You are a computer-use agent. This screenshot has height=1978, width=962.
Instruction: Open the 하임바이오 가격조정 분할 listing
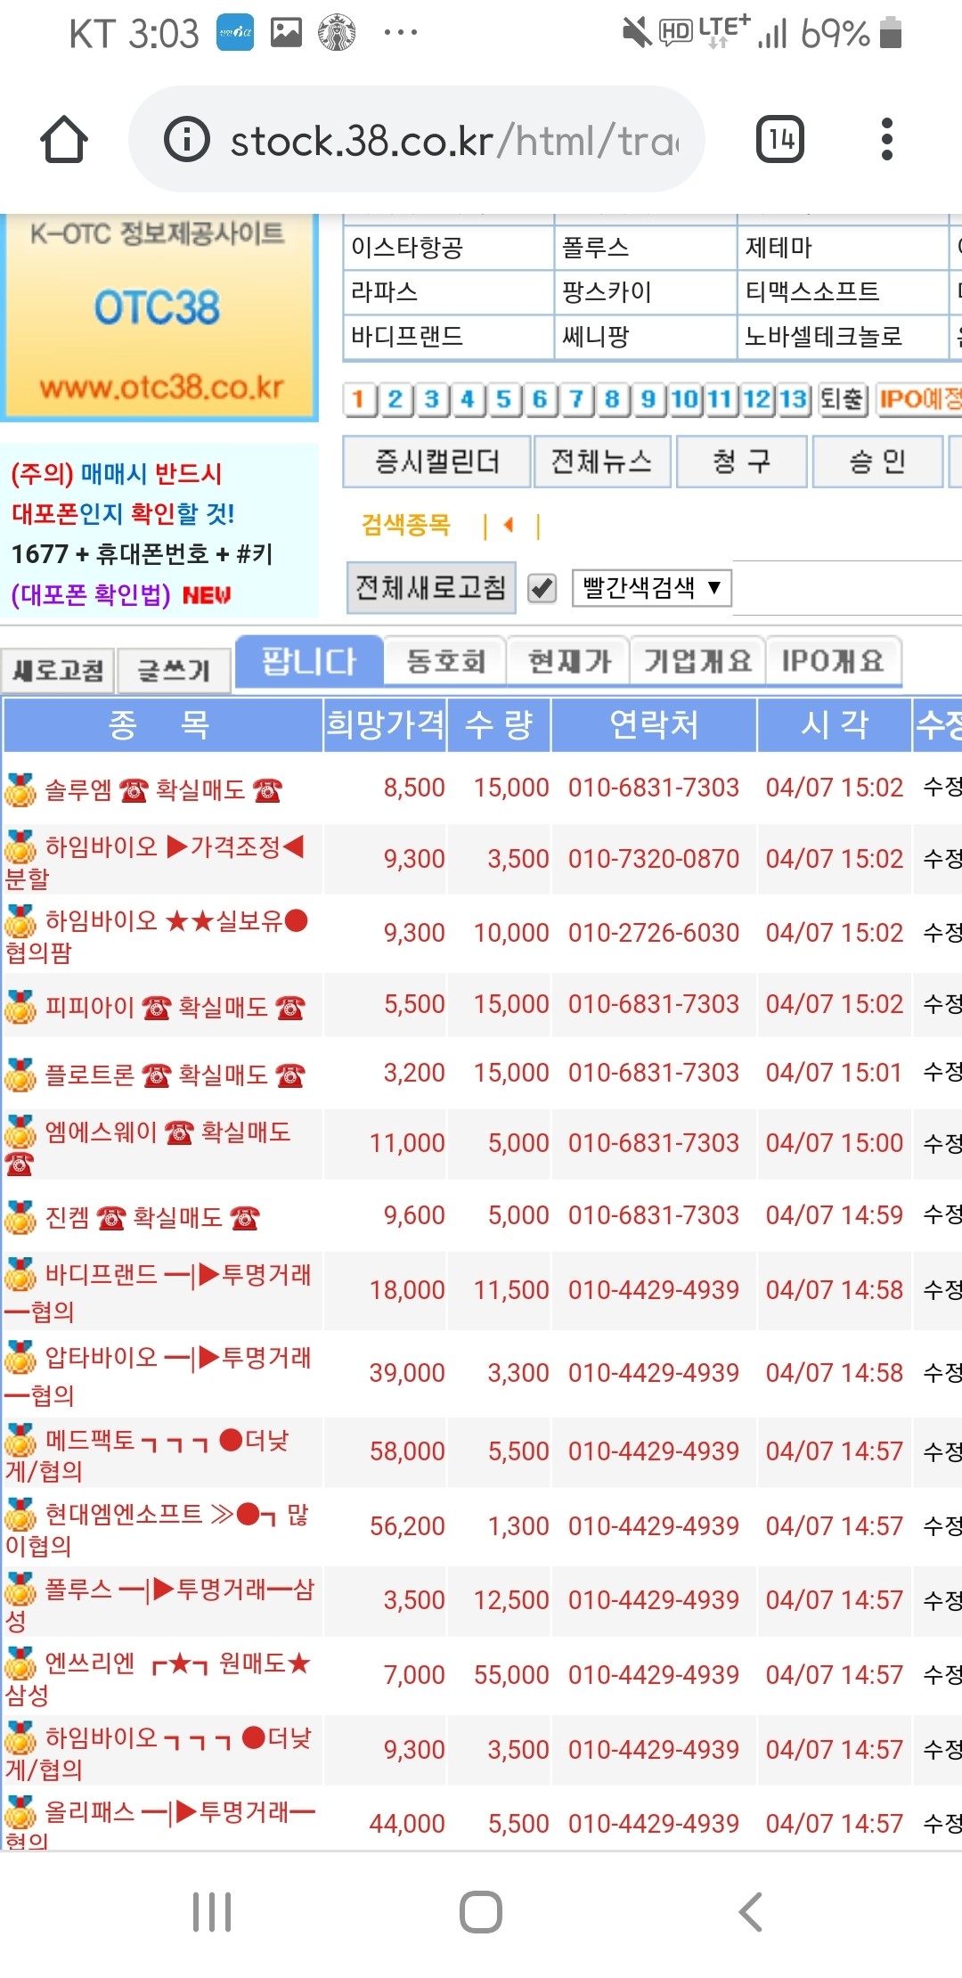pos(156,862)
